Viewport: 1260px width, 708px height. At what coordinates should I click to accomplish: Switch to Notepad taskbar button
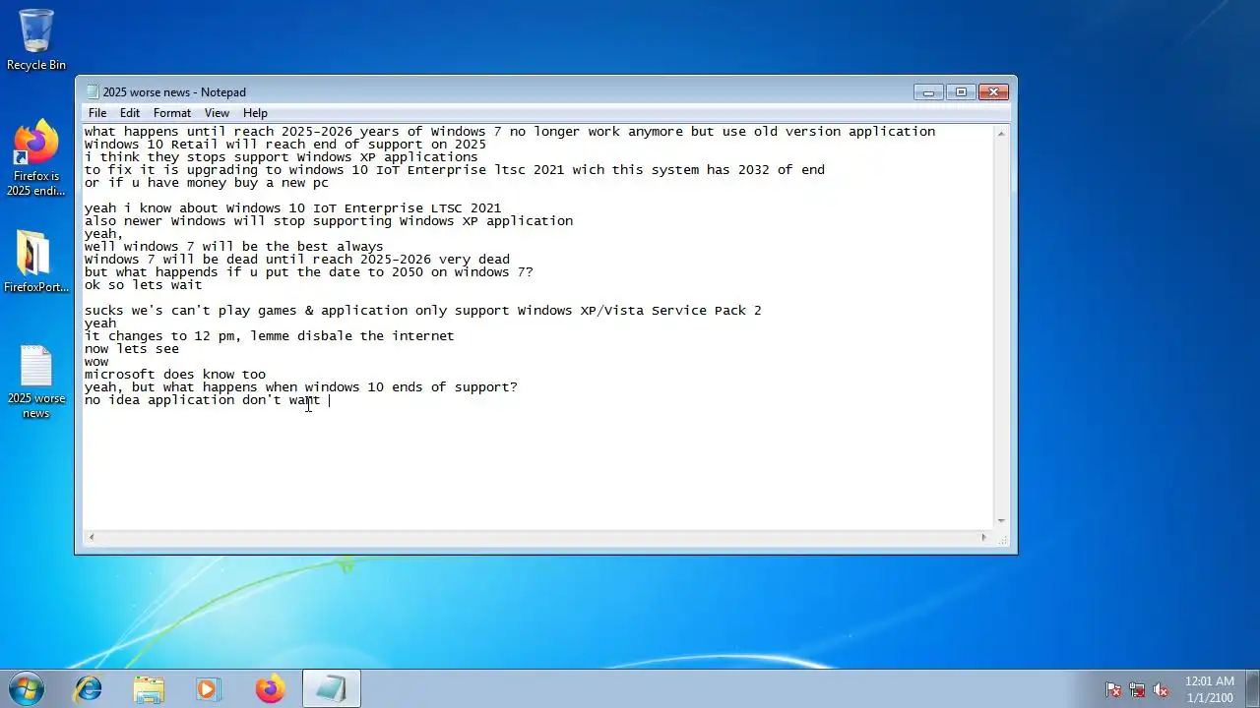click(331, 688)
